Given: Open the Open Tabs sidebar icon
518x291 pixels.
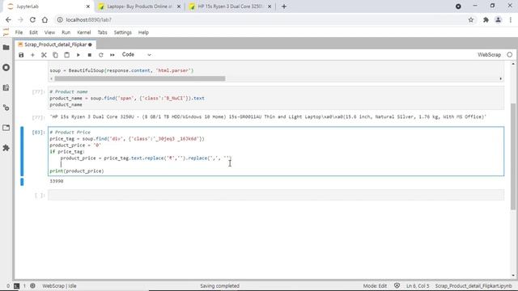Looking at the screenshot, I should click(x=6, y=128).
